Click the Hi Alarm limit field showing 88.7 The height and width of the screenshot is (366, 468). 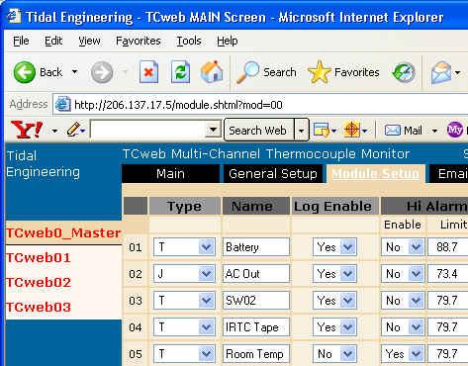pyautogui.click(x=448, y=247)
